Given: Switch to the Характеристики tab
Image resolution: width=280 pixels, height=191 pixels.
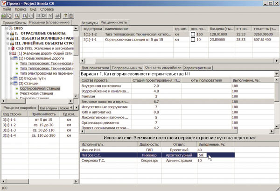Looking at the screenshot, I should pyautogui.click(x=198, y=68).
